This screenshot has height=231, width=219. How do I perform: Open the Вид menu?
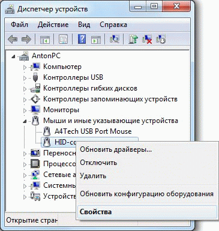point(84,25)
